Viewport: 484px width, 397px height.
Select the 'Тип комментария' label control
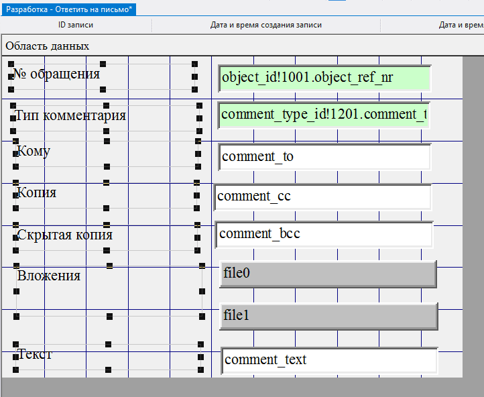(x=70, y=115)
